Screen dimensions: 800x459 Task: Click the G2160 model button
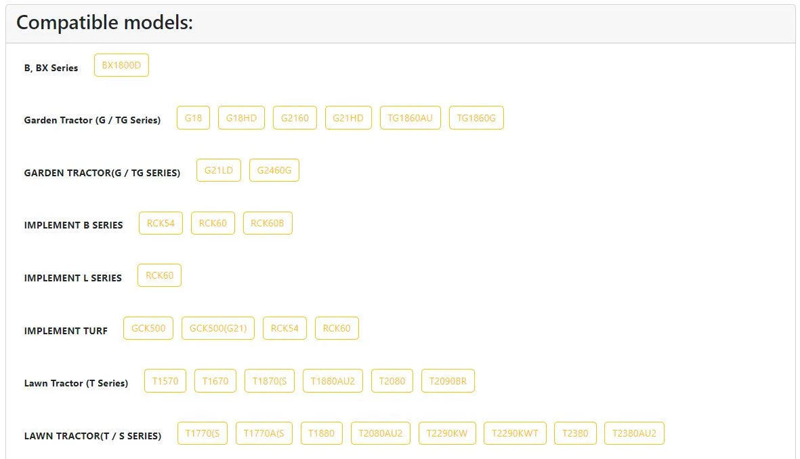[295, 118]
